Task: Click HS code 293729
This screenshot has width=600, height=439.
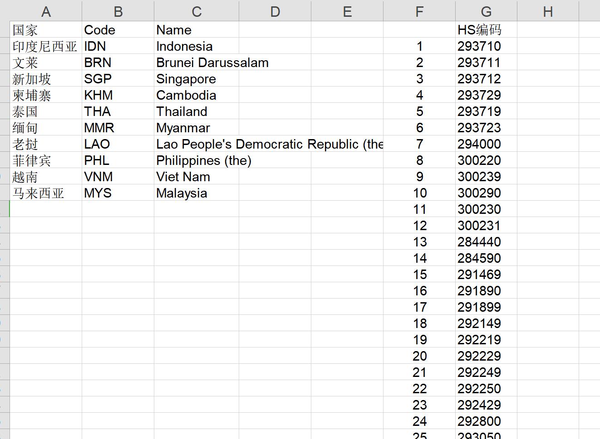Action: (486, 95)
